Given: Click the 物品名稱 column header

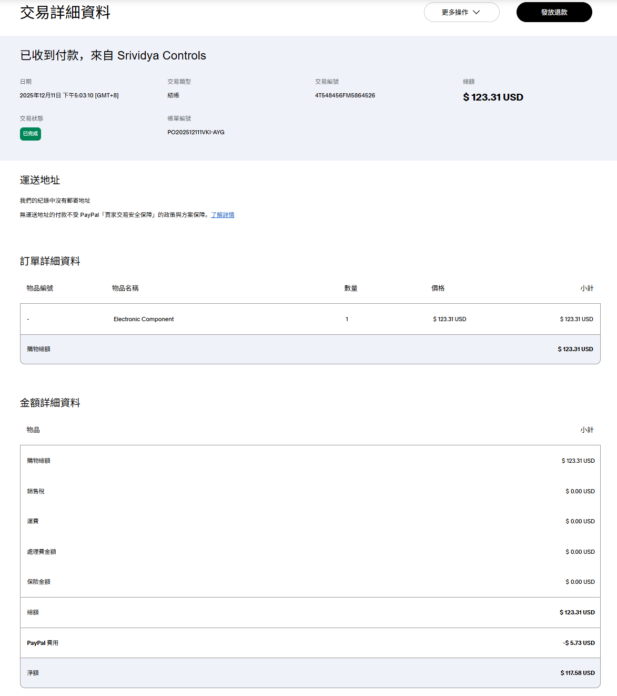Looking at the screenshot, I should (x=125, y=288).
